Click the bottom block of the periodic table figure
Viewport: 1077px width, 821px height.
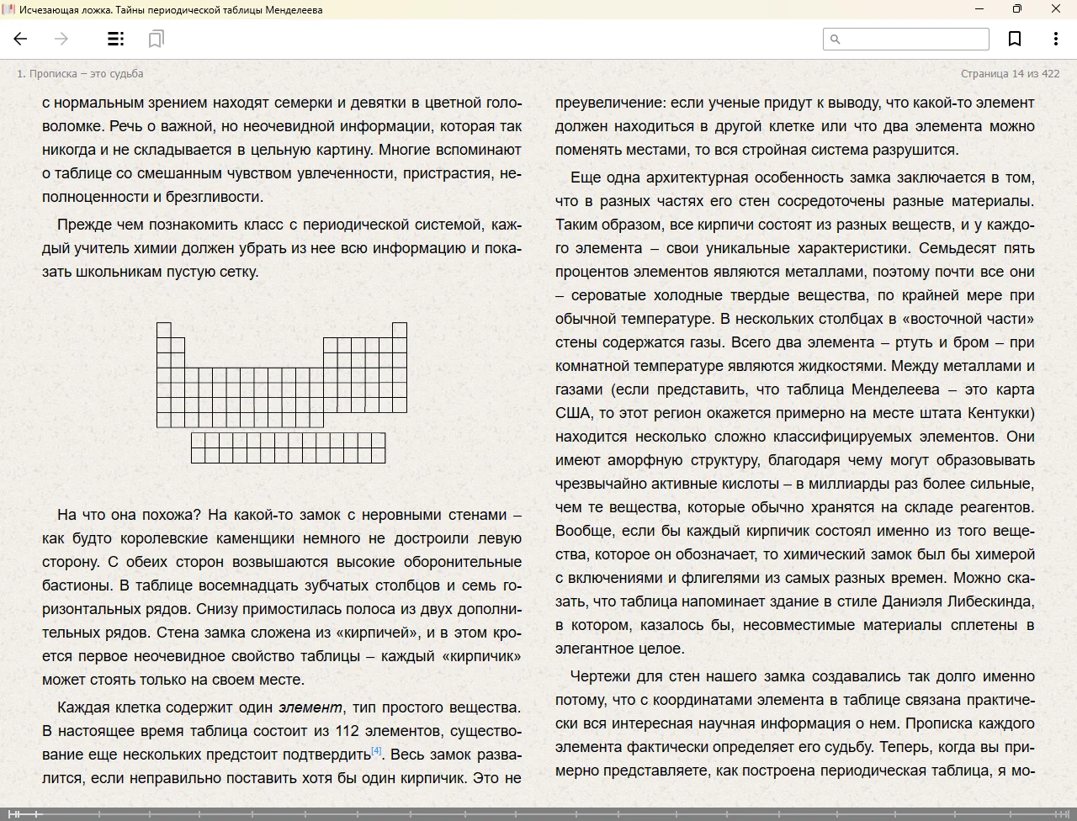[x=288, y=448]
